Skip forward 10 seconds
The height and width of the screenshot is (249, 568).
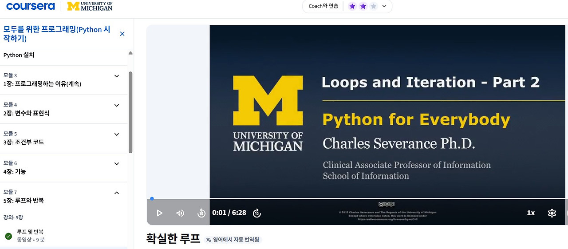[256, 213]
